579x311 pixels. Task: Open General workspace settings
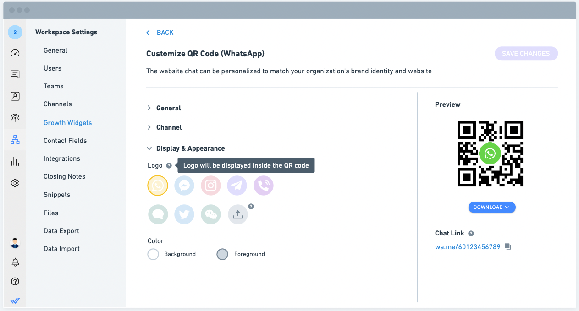coord(55,50)
